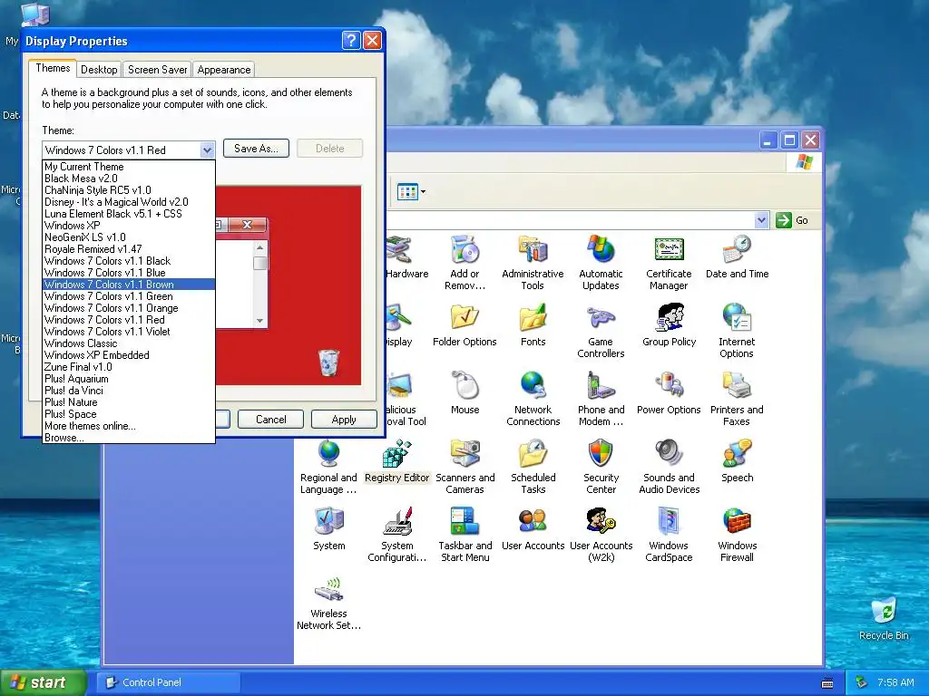Switch to the Desktop tab

[99, 70]
